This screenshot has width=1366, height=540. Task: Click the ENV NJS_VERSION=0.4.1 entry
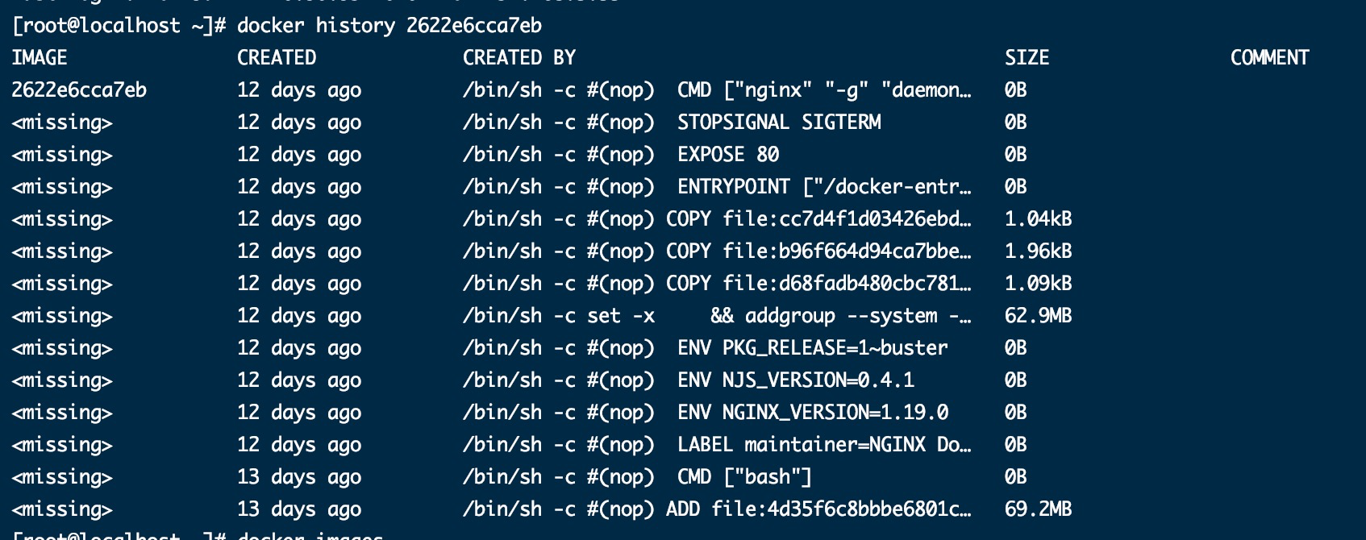click(796, 380)
